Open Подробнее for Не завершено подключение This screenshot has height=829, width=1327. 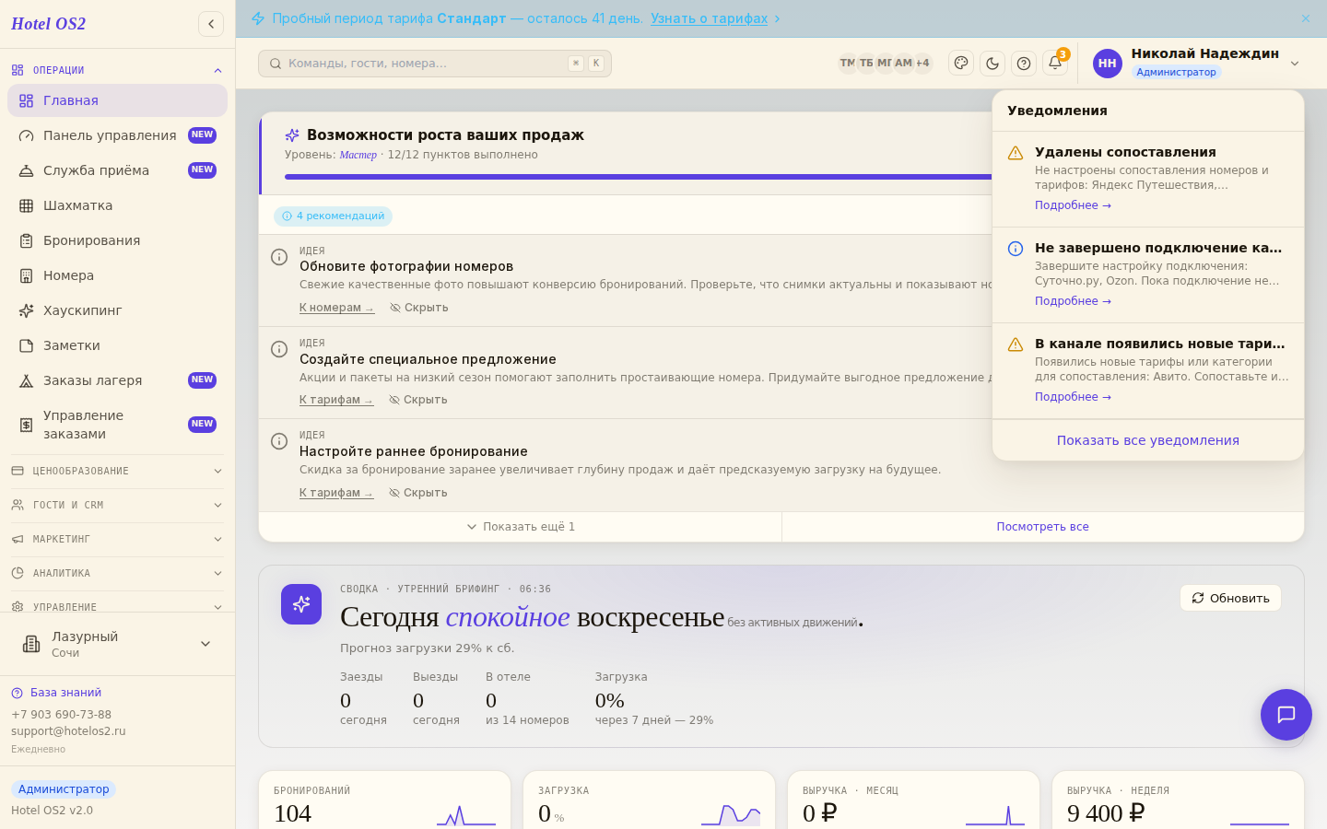(1073, 301)
